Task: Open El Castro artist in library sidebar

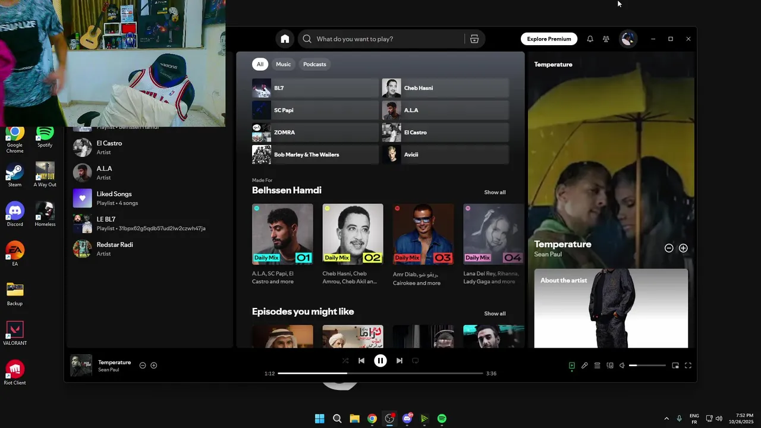Action: pos(150,147)
